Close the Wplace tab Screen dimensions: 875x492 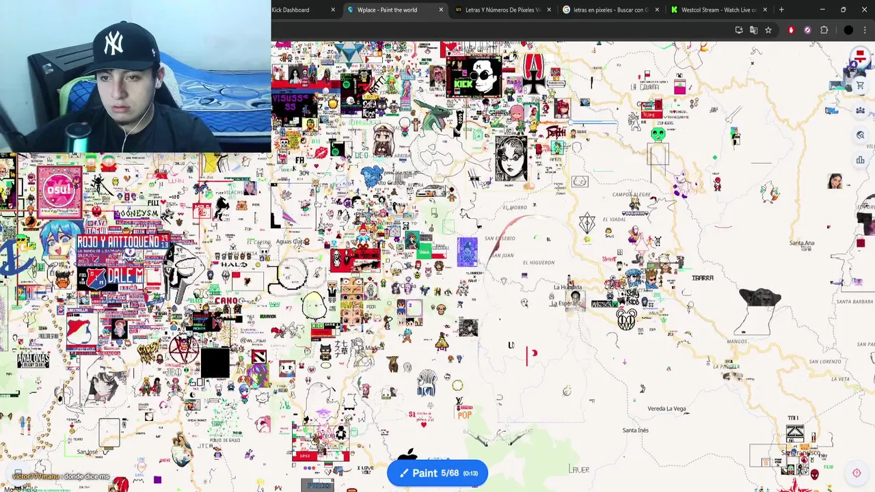(441, 10)
